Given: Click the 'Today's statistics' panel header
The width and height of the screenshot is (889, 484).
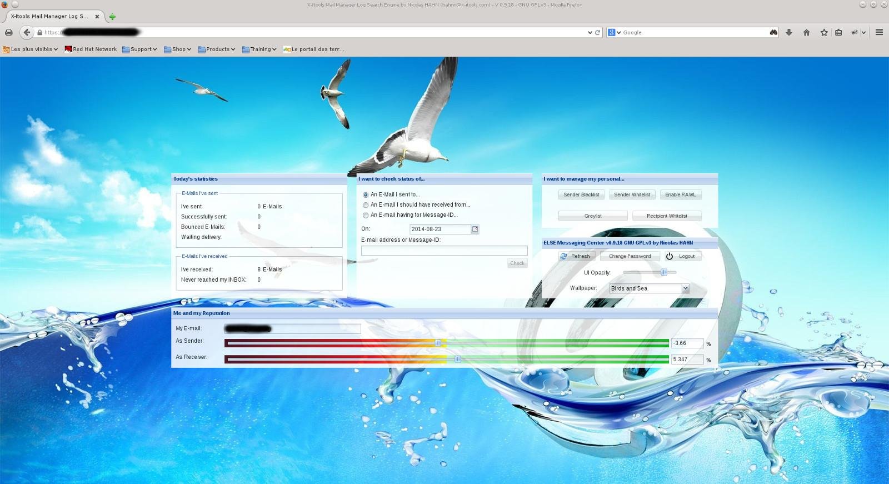Looking at the screenshot, I should tap(259, 179).
